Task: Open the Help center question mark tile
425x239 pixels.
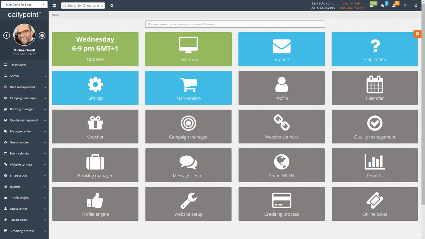Action: [x=375, y=49]
